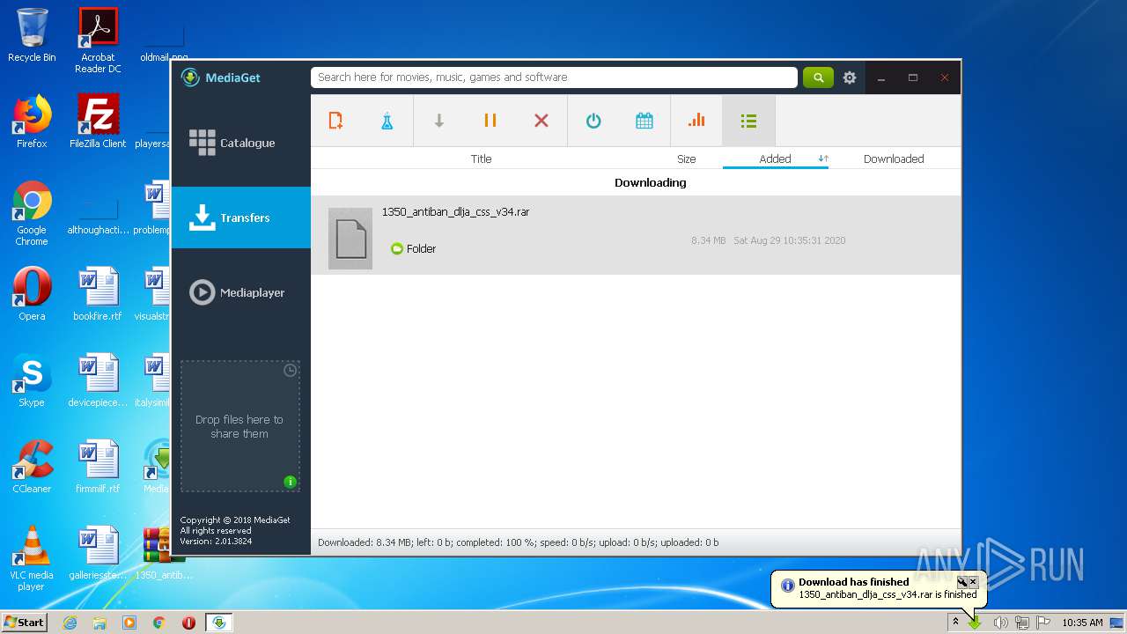Screen dimensions: 1127x634
Task: Click the start download arrow icon
Action: pyautogui.click(x=438, y=121)
